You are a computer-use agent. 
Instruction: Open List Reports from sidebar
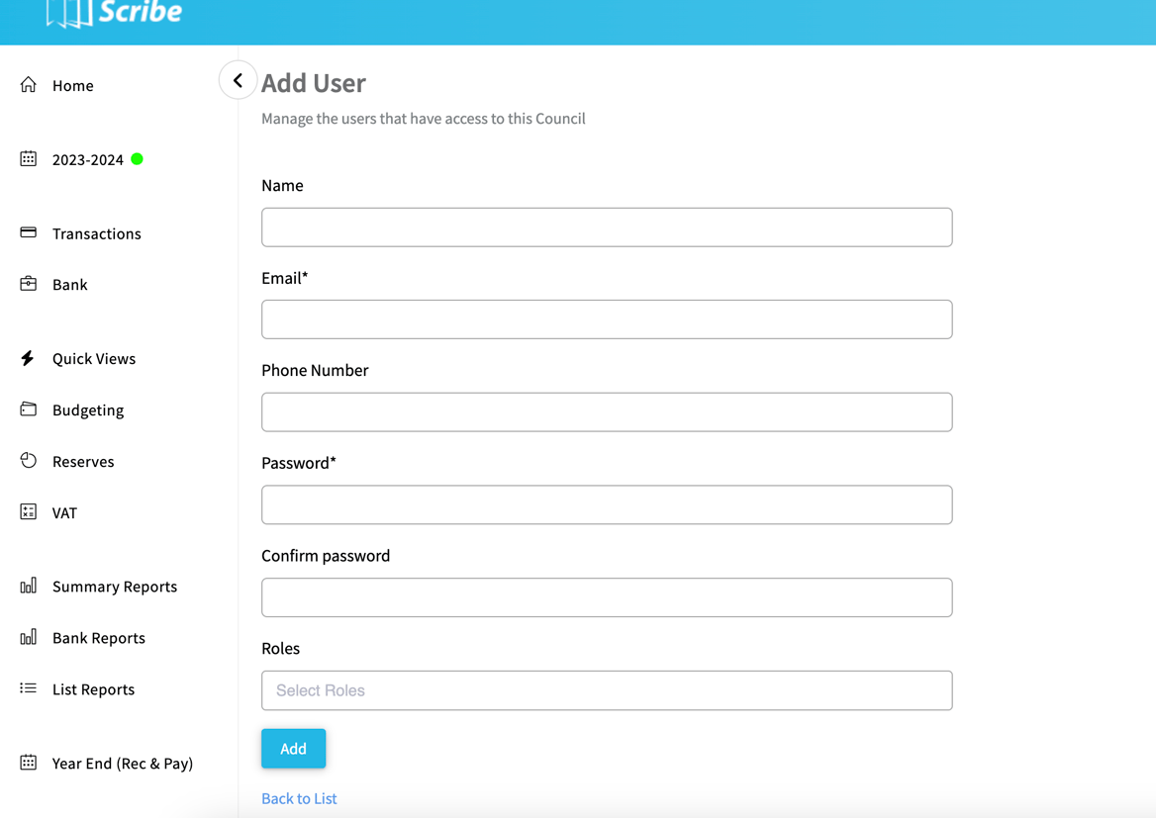coord(93,689)
